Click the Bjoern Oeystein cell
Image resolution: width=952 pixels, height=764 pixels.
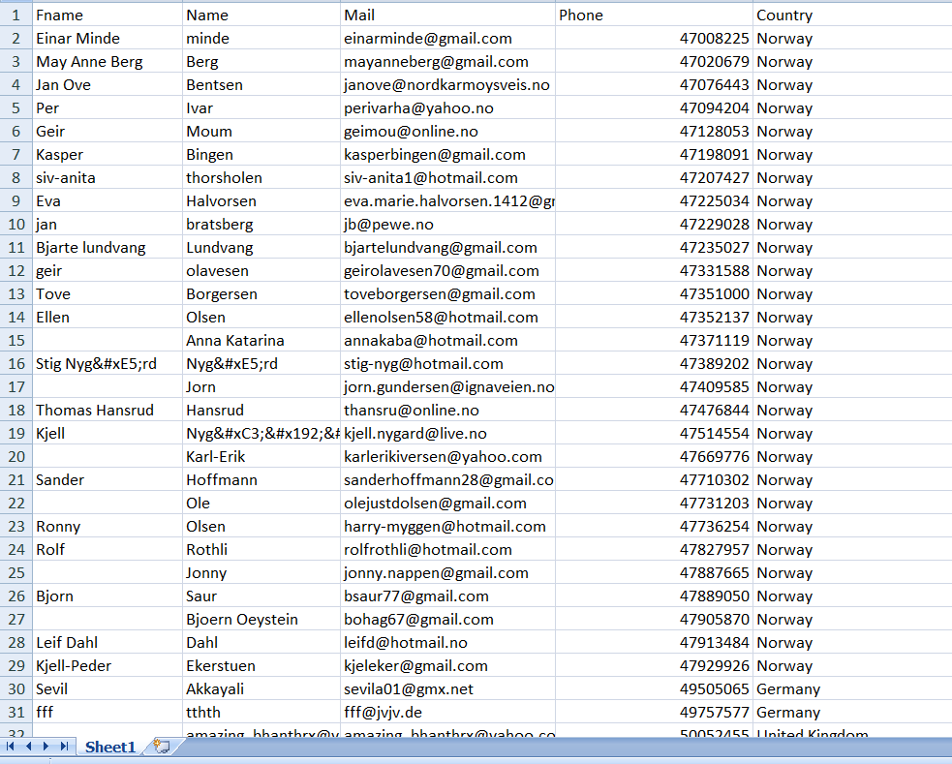(x=261, y=619)
